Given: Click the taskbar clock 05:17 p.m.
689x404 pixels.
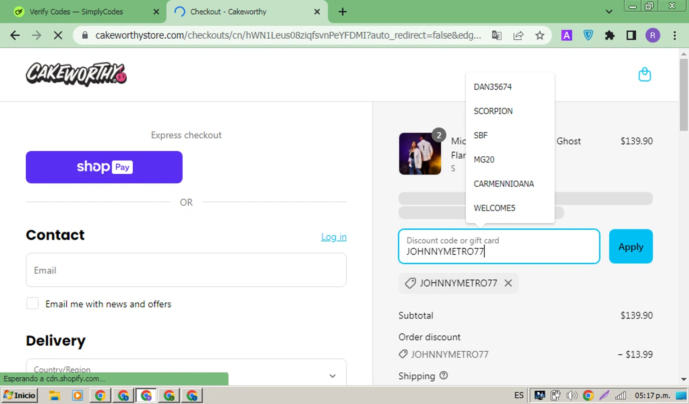Looking at the screenshot, I should pyautogui.click(x=652, y=395).
